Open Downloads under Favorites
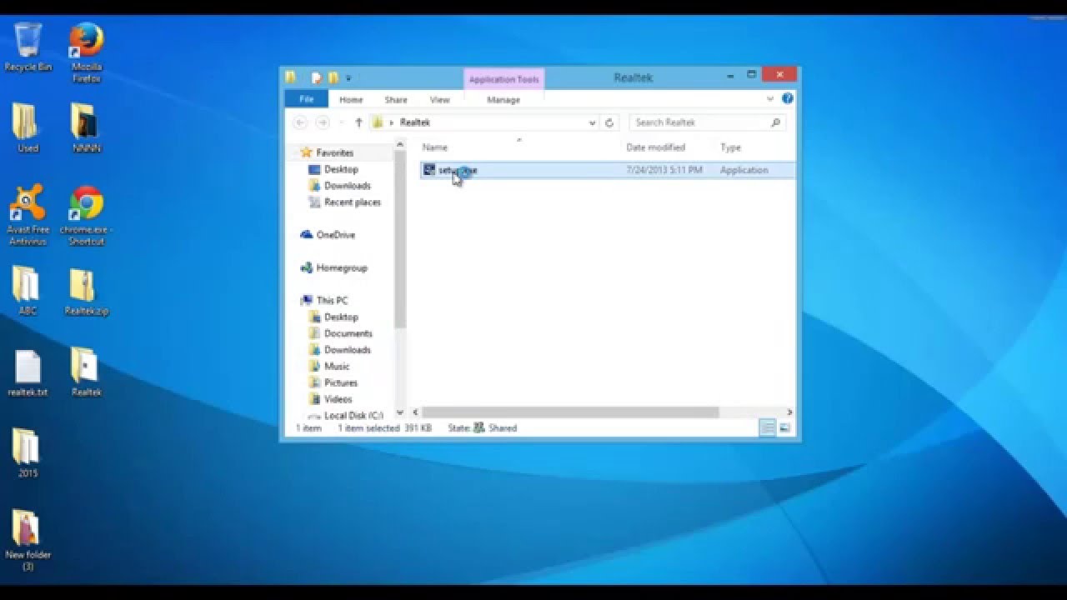The height and width of the screenshot is (600, 1067). pyautogui.click(x=347, y=186)
